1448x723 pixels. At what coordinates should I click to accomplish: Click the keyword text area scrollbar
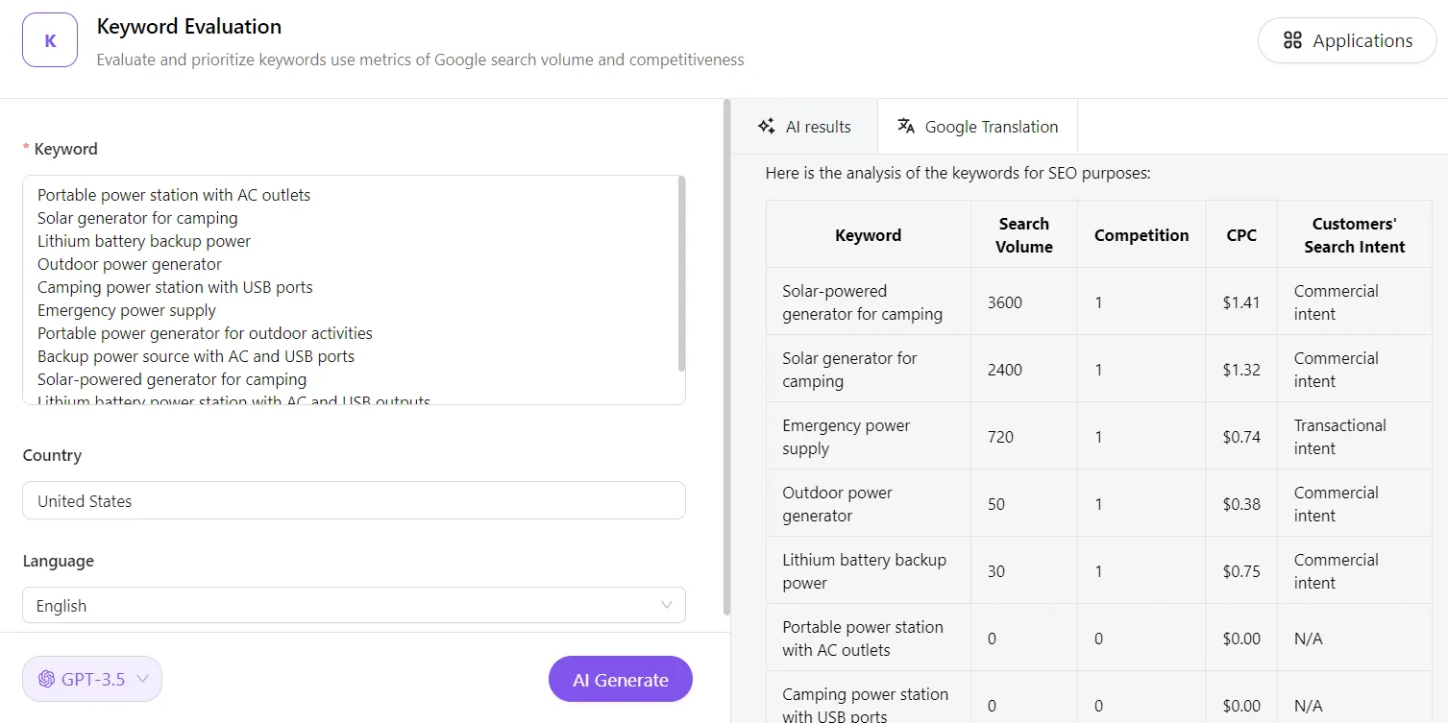(x=681, y=274)
